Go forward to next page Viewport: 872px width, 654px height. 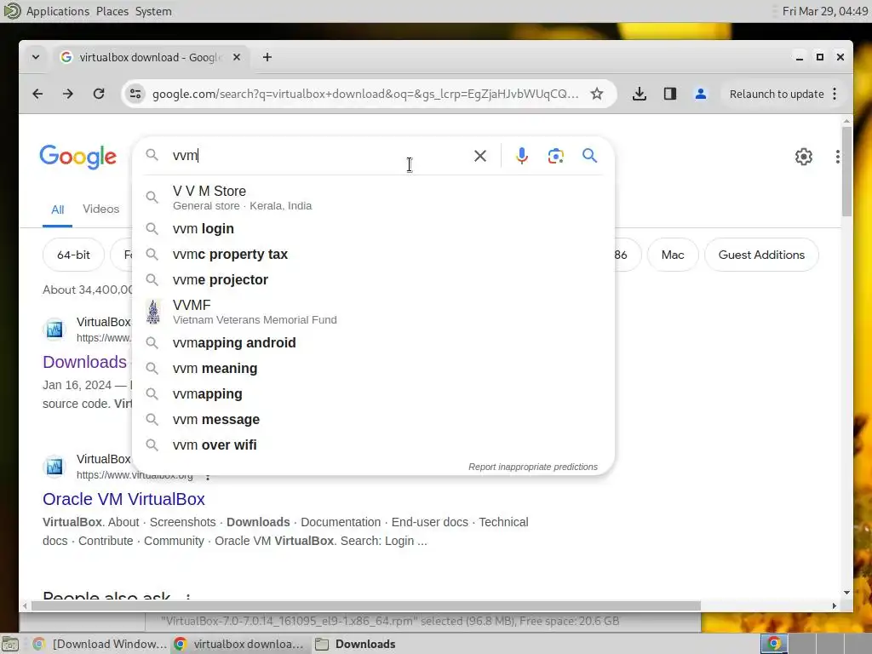(68, 94)
